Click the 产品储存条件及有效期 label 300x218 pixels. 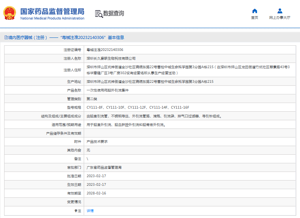click(x=63, y=133)
